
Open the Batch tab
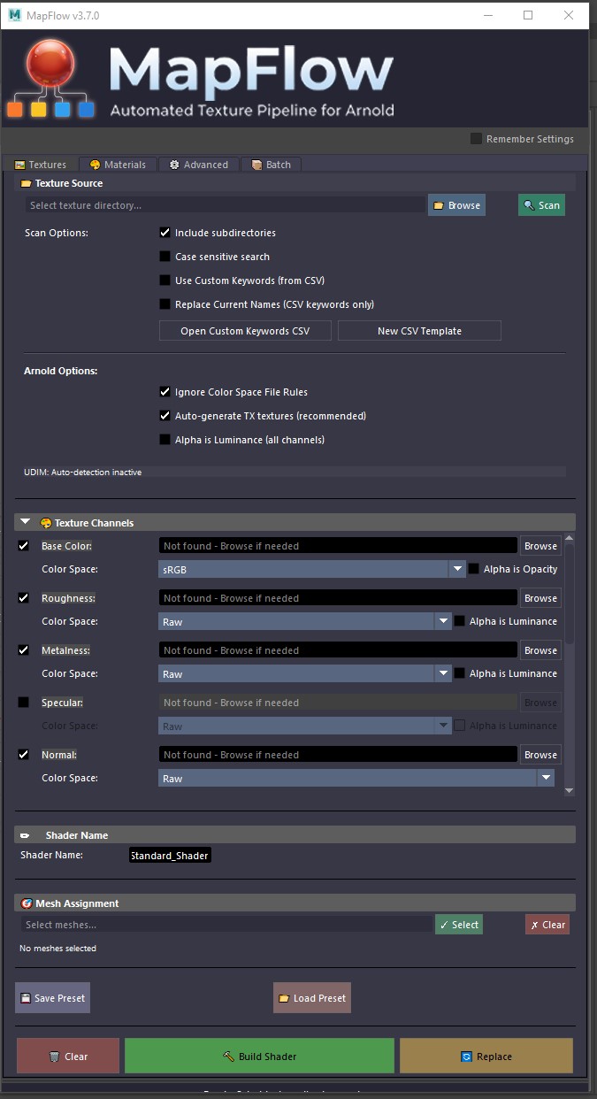pos(272,165)
